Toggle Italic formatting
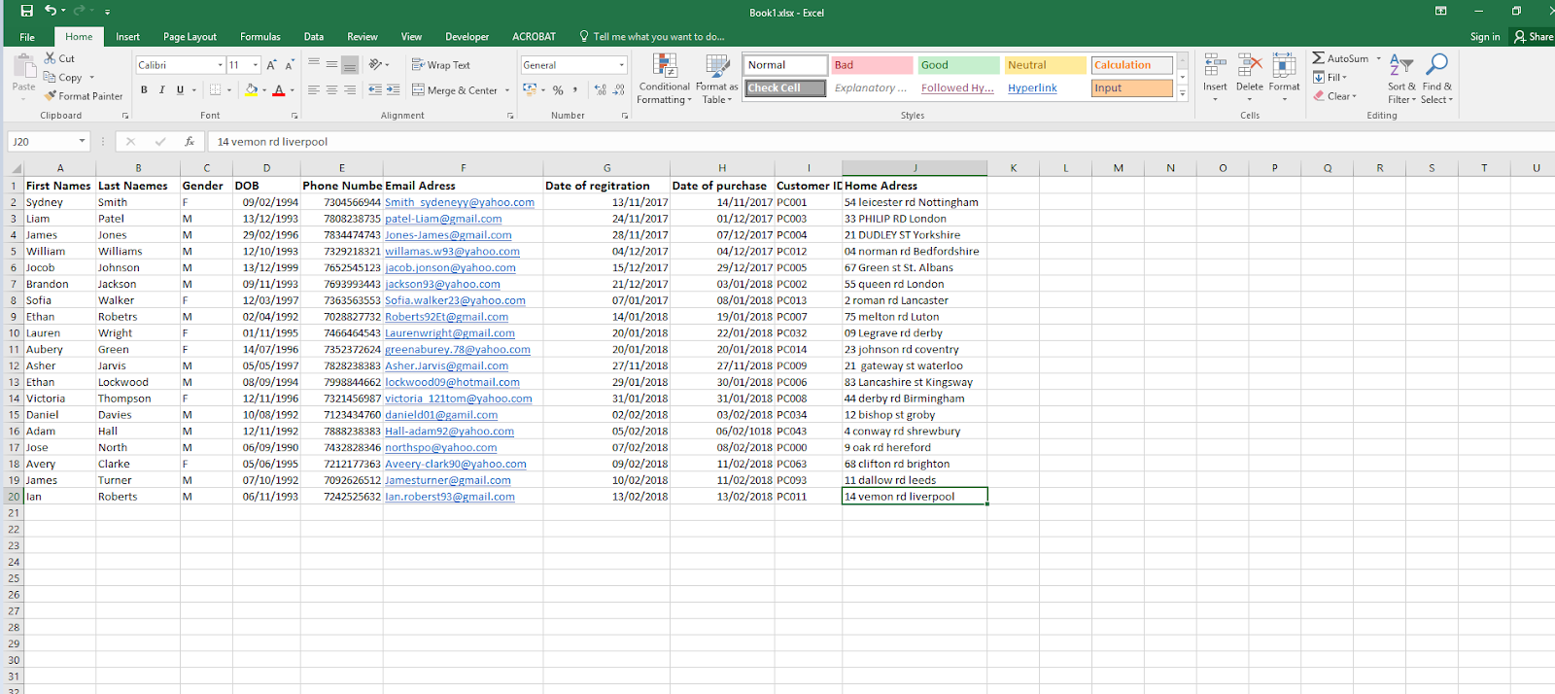 (x=161, y=89)
